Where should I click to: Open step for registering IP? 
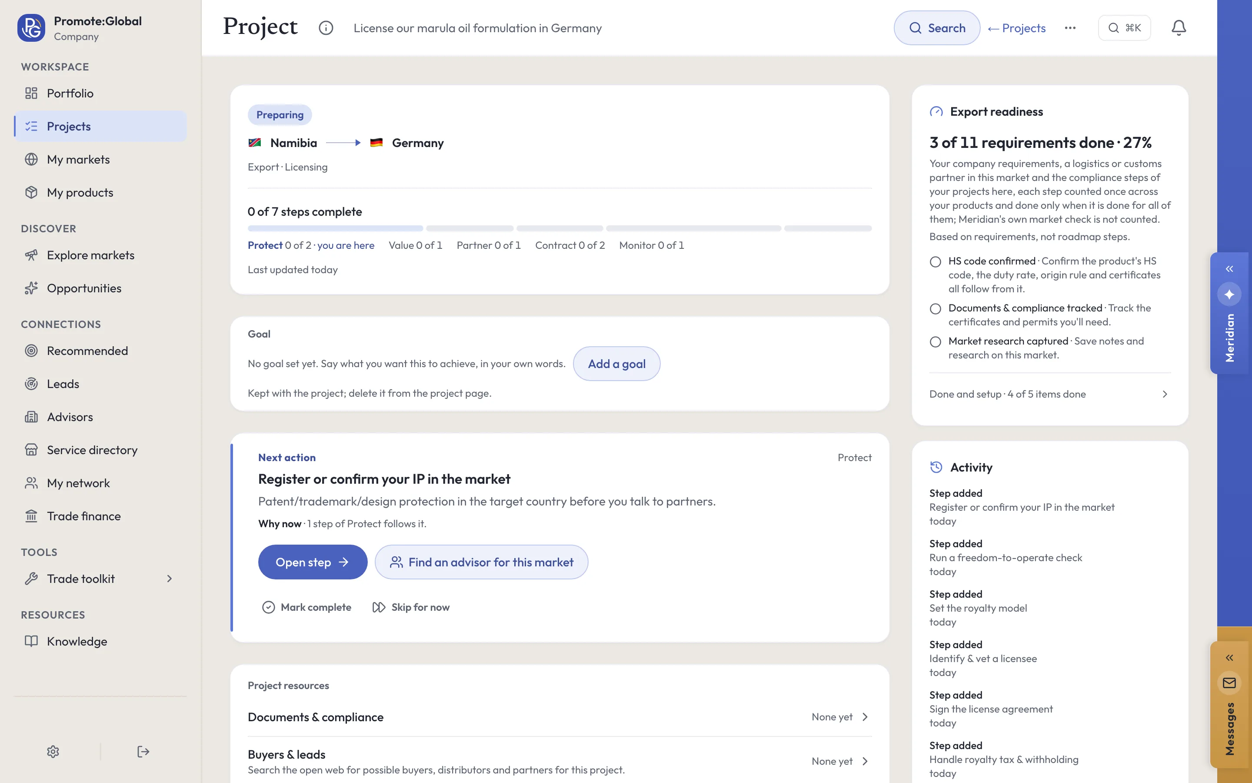pos(313,562)
